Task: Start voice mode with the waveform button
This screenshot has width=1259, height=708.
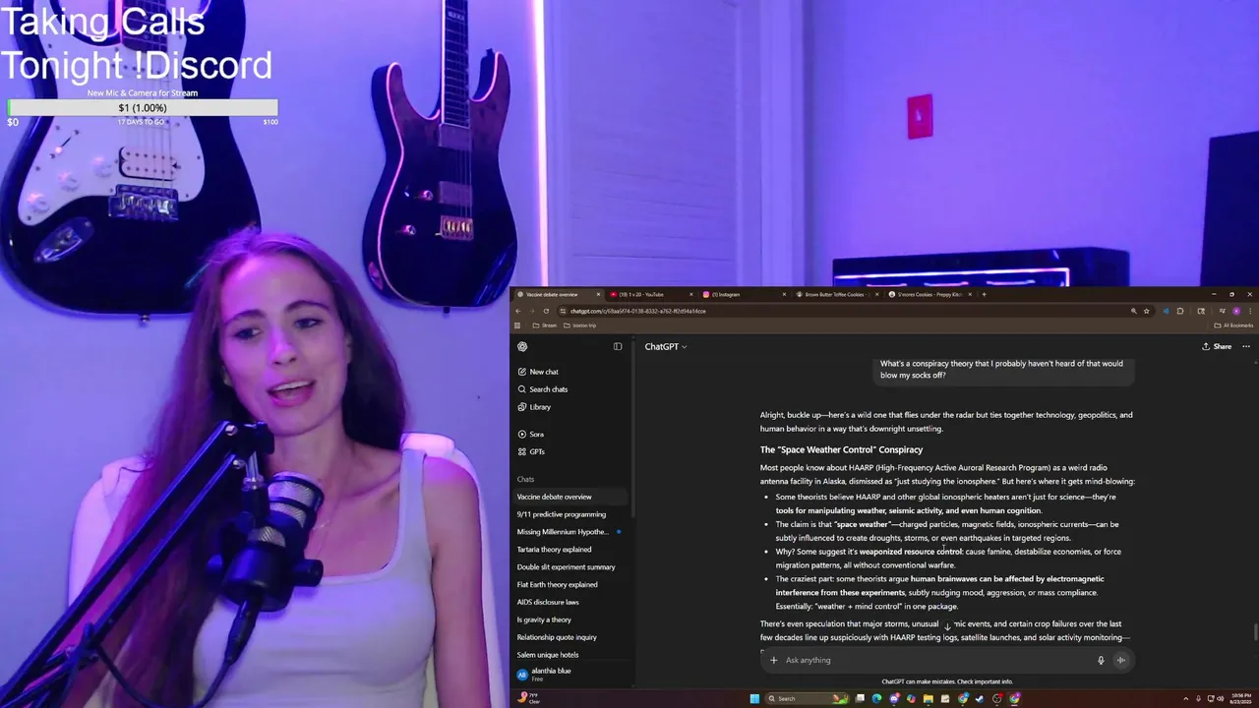Action: 1120,660
